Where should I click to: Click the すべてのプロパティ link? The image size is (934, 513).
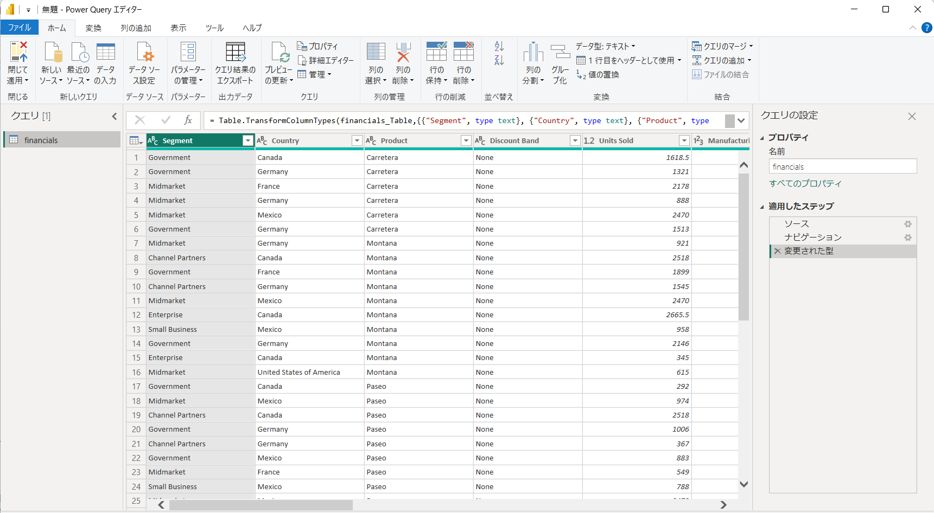[x=805, y=183]
